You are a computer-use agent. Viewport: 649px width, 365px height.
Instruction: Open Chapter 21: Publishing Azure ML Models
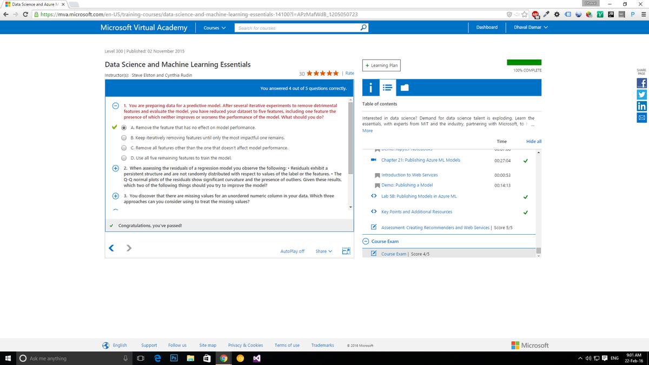[x=421, y=160]
